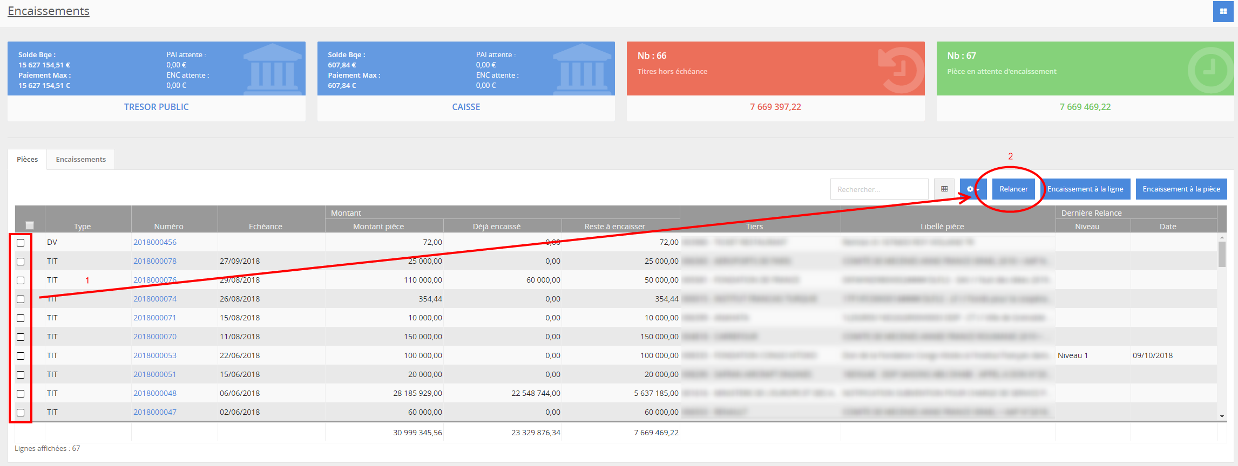The height and width of the screenshot is (466, 1238).
Task: Click the TRESOR PUBLIC bank building icon
Action: click(x=272, y=69)
